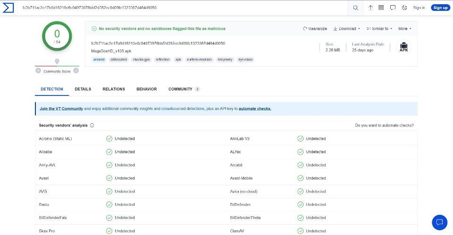Click the community score left vote icon
453x235 pixels.
(38, 70)
